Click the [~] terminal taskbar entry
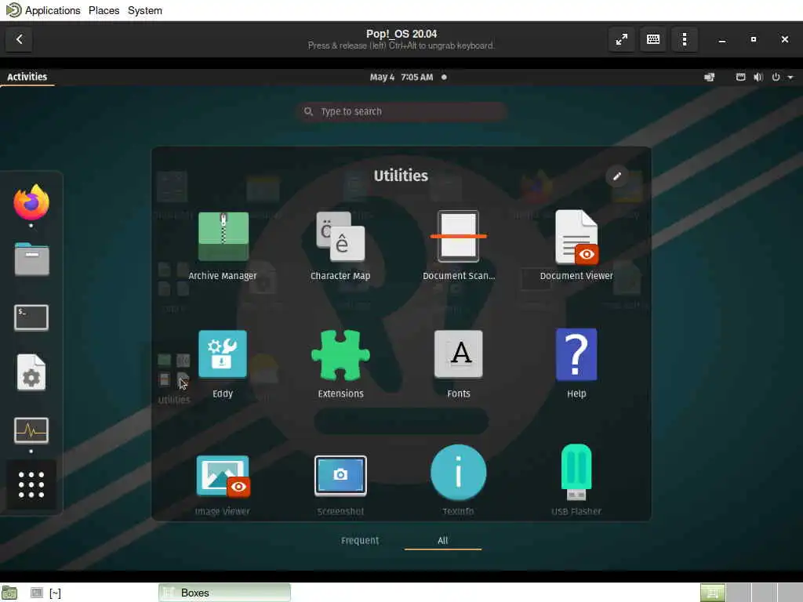Viewport: 803px width, 602px height. point(46,593)
